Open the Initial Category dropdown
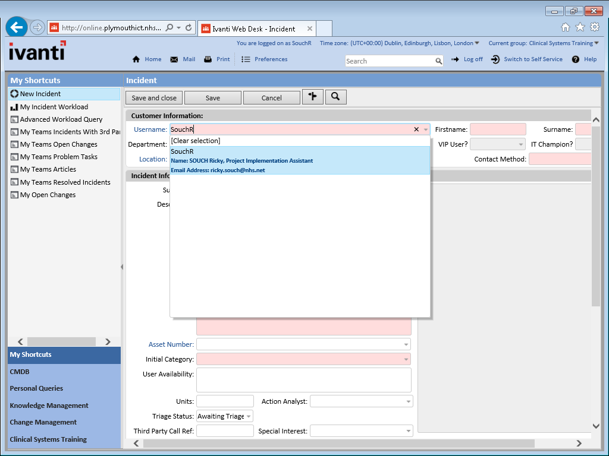The height and width of the screenshot is (456, 609). [x=406, y=359]
